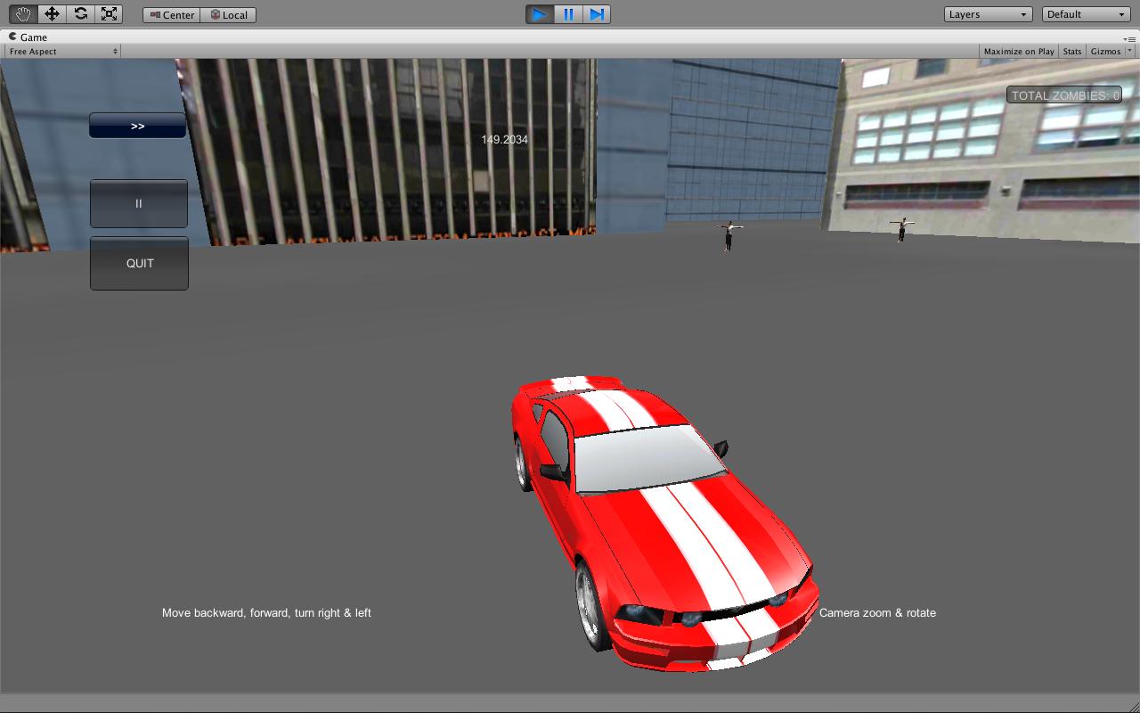The height and width of the screenshot is (713, 1140).
Task: Select the Hand tool in the toolbar
Action: click(23, 14)
